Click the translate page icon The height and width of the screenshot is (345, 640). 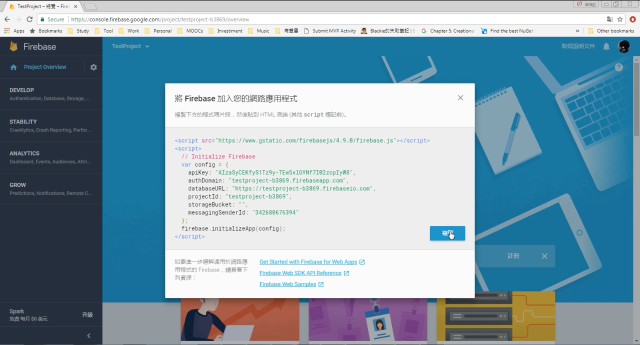[609, 19]
